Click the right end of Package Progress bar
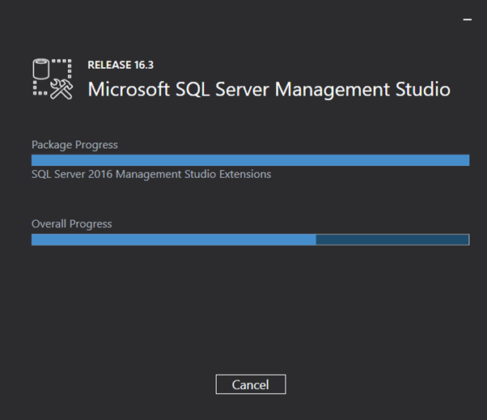 tap(465, 160)
